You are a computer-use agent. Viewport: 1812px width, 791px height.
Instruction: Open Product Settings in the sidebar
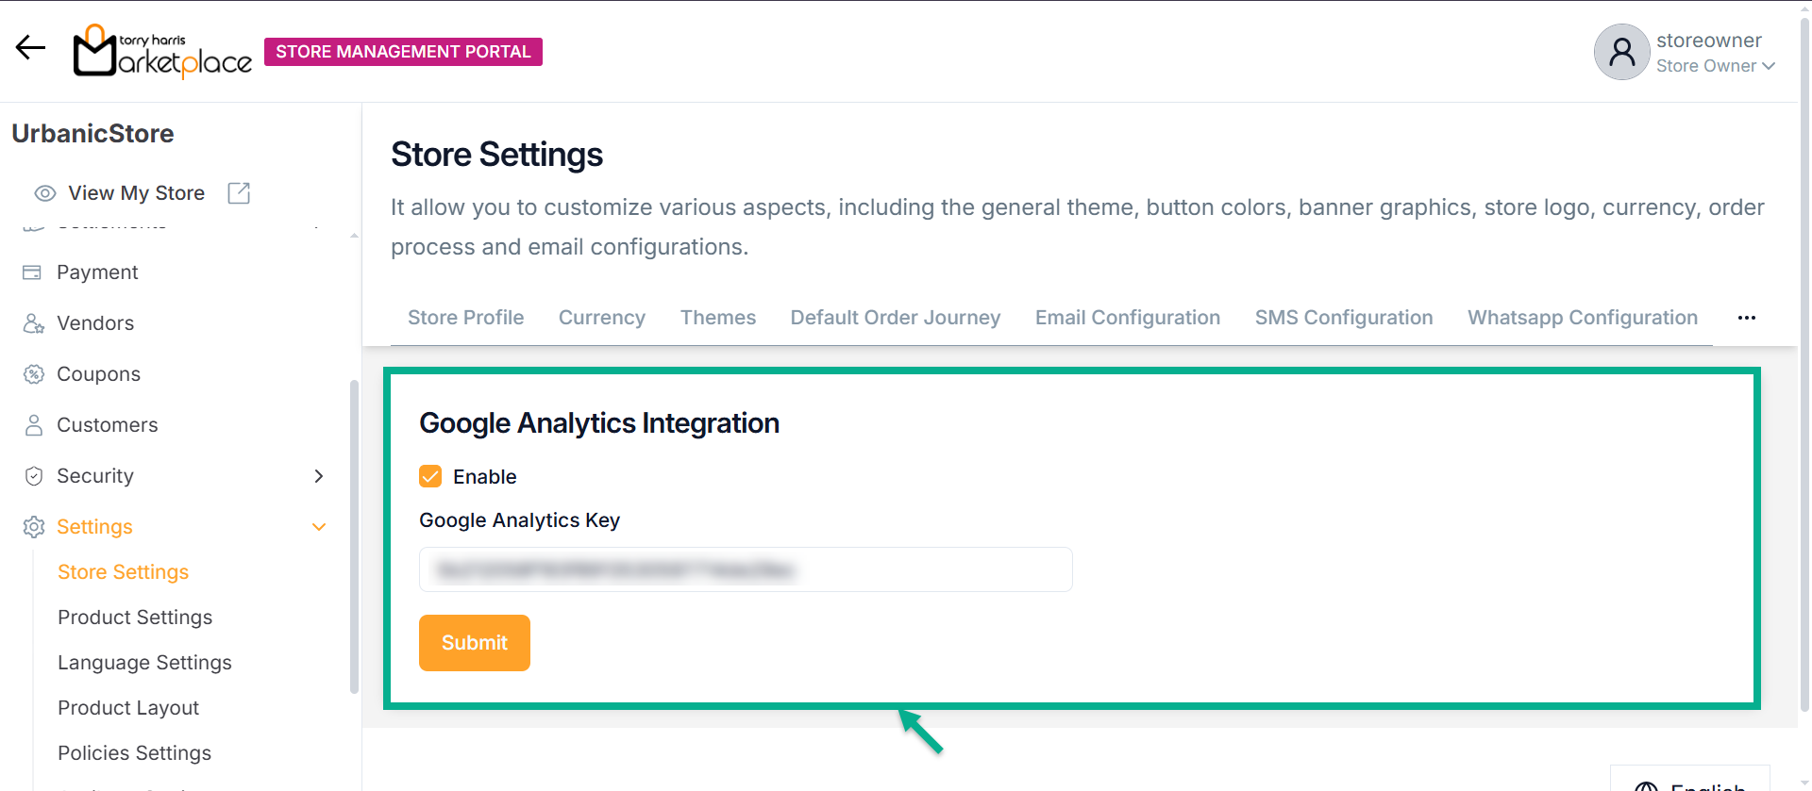tap(135, 618)
